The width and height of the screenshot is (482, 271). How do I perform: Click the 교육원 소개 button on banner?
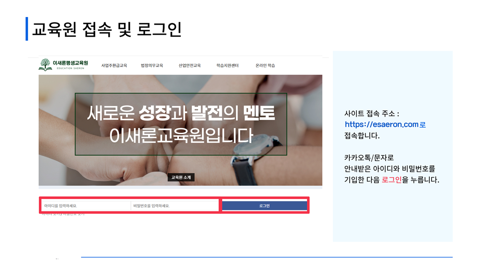pyautogui.click(x=181, y=177)
